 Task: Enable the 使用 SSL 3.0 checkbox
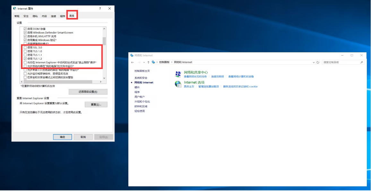pos(25,48)
